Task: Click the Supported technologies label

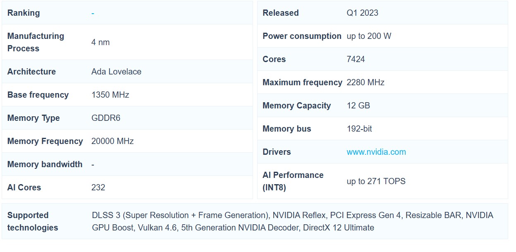Action: click(x=33, y=221)
